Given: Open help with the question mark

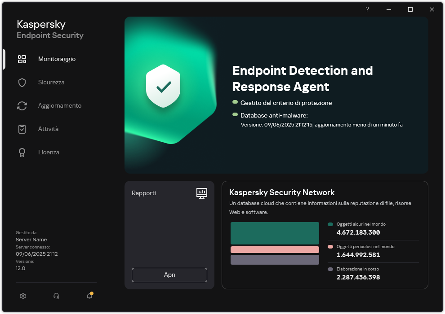Looking at the screenshot, I should click(x=367, y=9).
